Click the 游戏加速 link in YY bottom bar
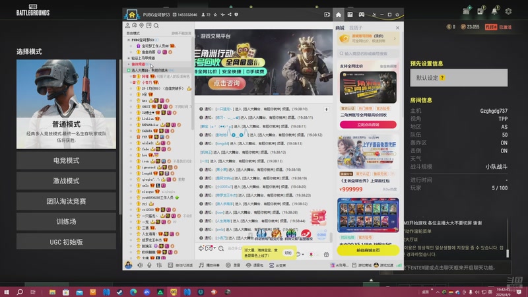The width and height of the screenshot is (528, 297). pos(383,265)
